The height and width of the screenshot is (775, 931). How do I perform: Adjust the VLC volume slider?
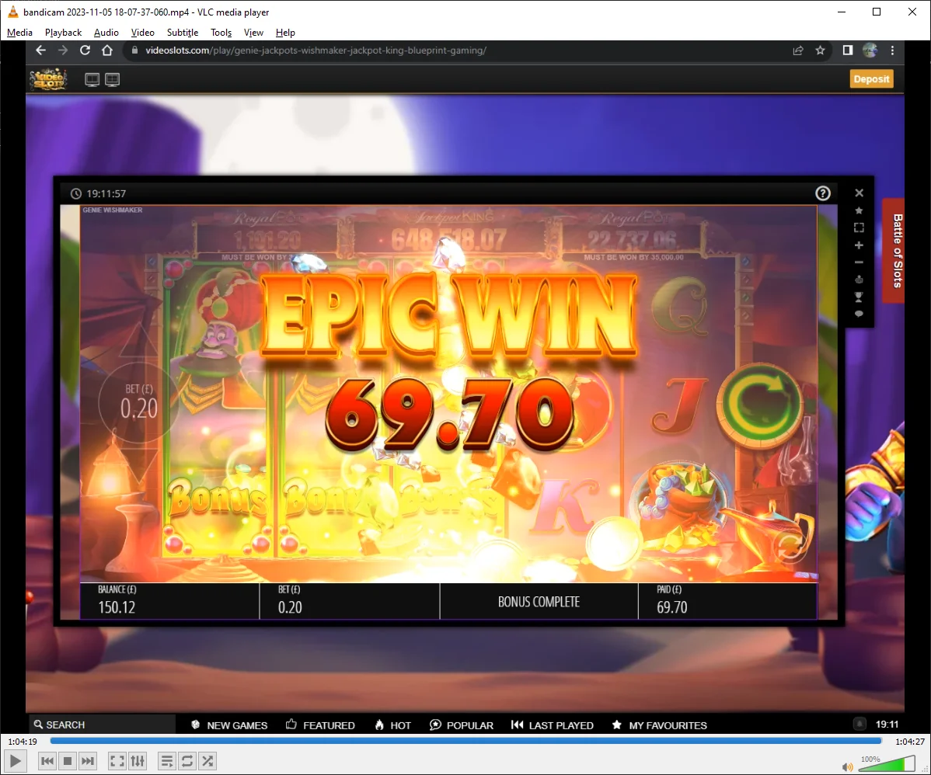887,763
